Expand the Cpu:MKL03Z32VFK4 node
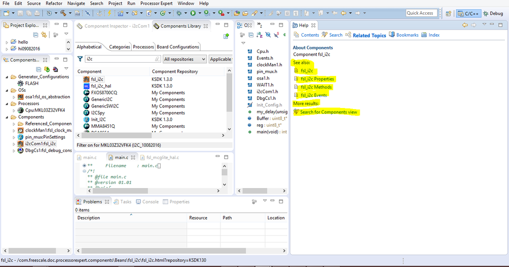 pos(14,111)
